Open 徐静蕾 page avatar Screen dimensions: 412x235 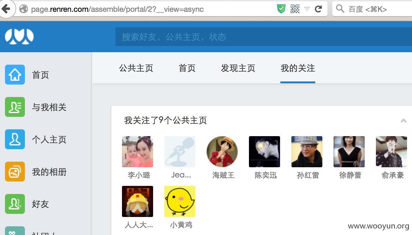[x=349, y=152]
